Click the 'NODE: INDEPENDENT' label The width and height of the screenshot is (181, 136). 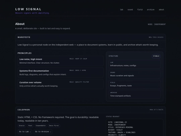[x=157, y=24]
